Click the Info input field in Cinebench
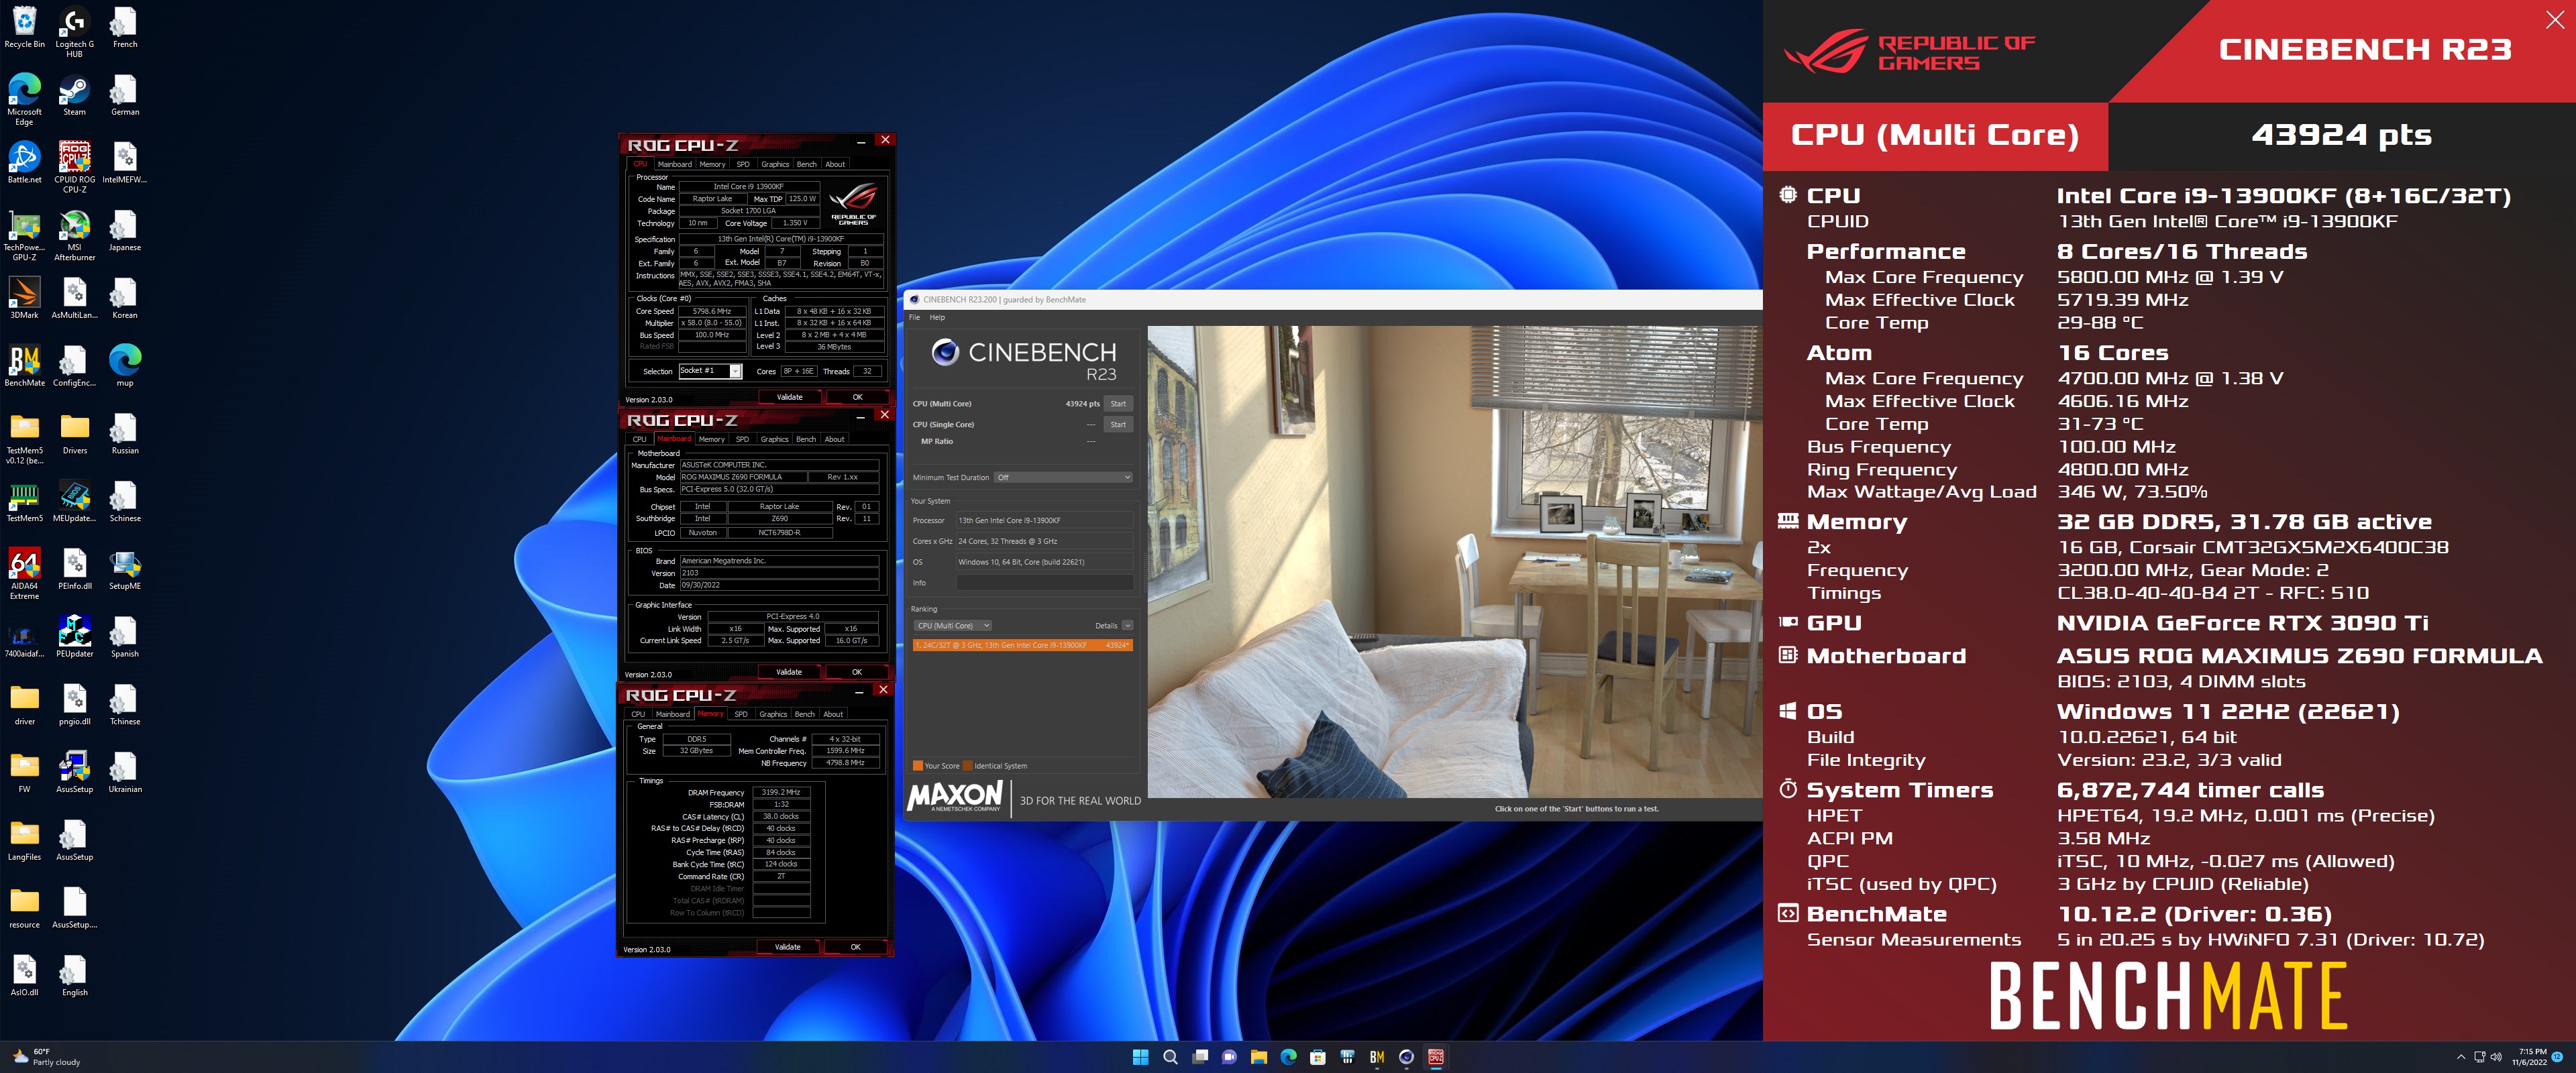The image size is (2576, 1073). pyautogui.click(x=1044, y=582)
